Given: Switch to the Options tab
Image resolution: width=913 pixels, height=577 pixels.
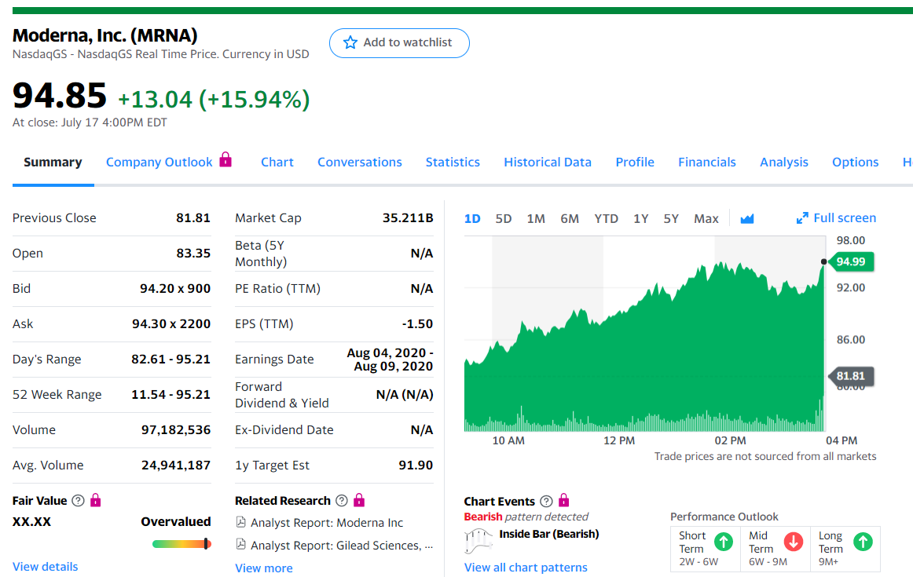Looking at the screenshot, I should pyautogui.click(x=855, y=163).
